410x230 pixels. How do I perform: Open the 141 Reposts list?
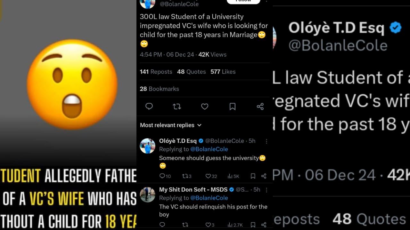click(x=156, y=72)
